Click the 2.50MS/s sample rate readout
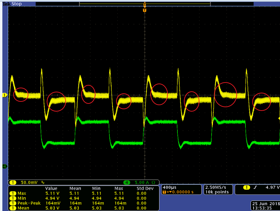The height and width of the screenshot is (211, 280). (216, 187)
